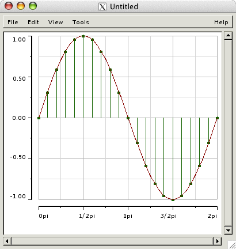Viewport: 236px width, 249px height.
Task: Click the -1.00 y-axis label
Action: click(x=18, y=197)
